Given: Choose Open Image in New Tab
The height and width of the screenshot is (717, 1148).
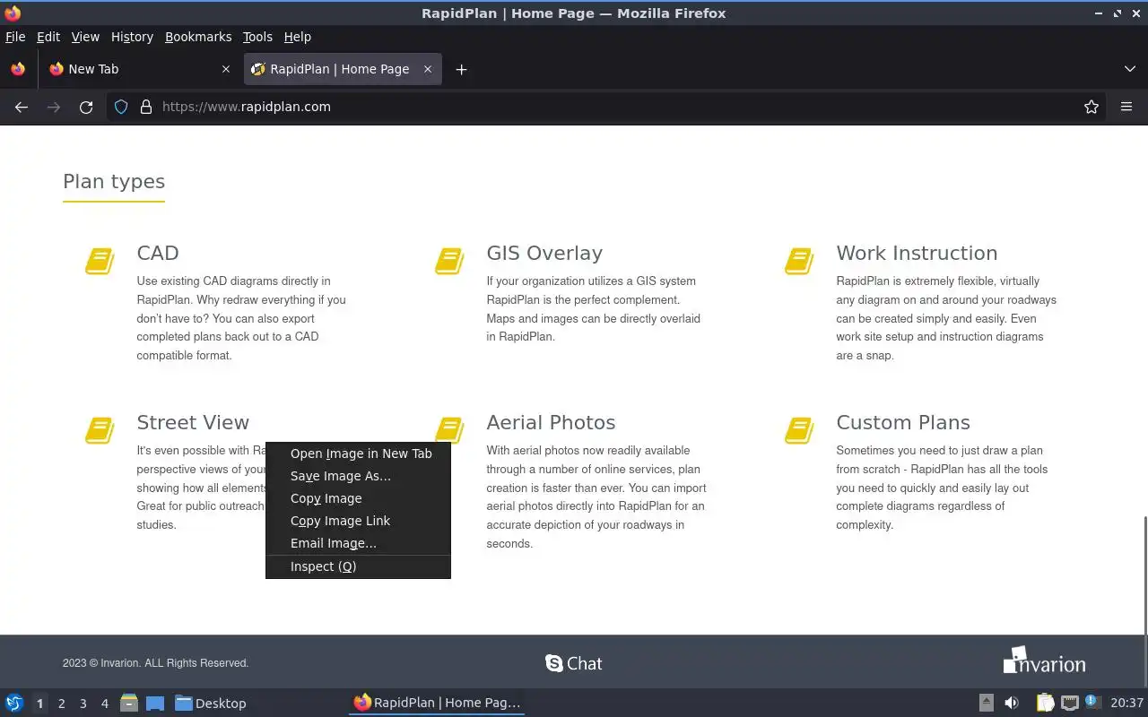Looking at the screenshot, I should pyautogui.click(x=358, y=454).
